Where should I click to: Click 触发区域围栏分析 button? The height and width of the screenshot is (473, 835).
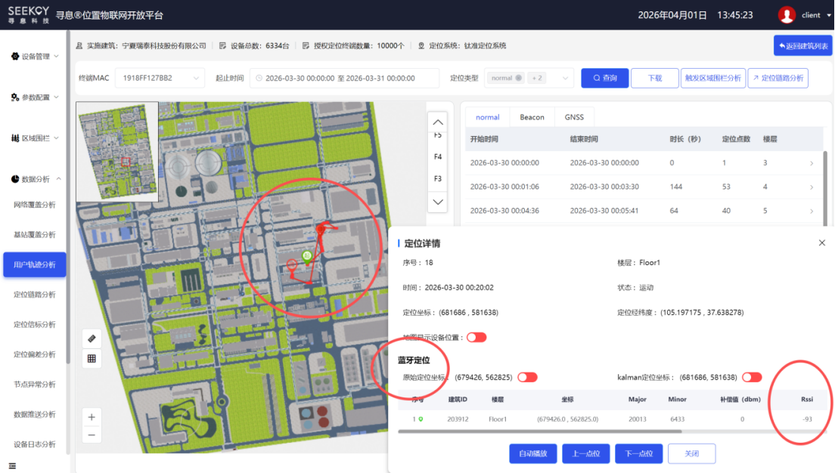point(713,79)
